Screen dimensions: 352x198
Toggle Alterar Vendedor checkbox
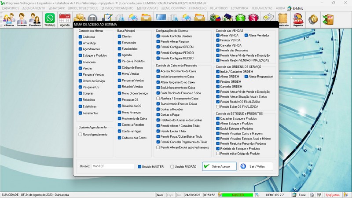(x=246, y=35)
